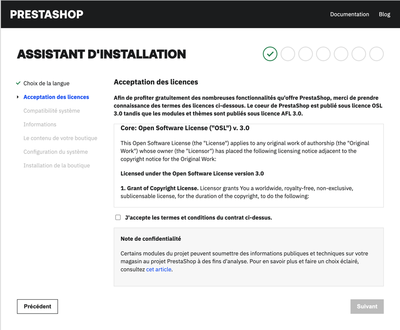Go back with the Précédent button
This screenshot has width=400, height=330.
click(x=37, y=306)
